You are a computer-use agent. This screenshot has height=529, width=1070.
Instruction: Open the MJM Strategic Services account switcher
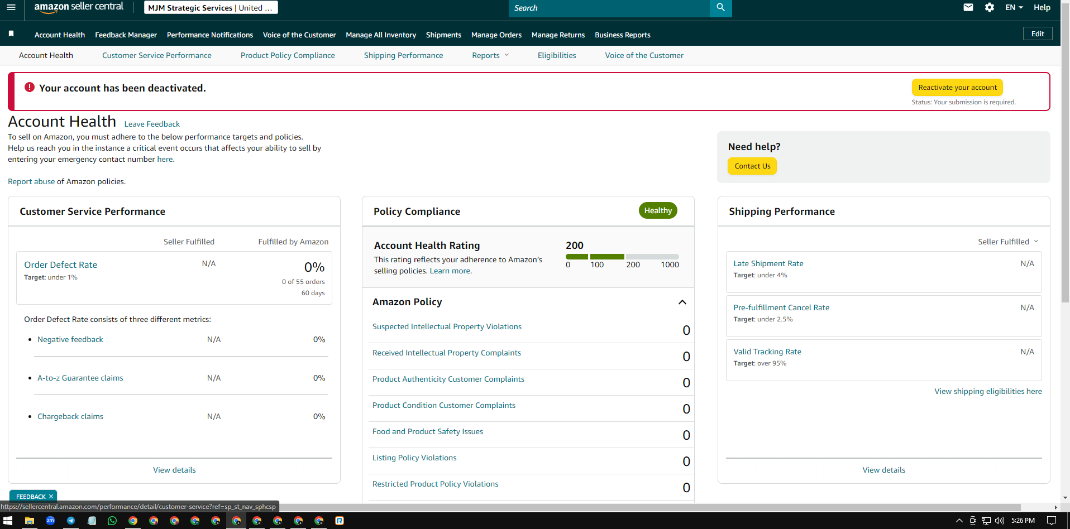pyautogui.click(x=211, y=8)
